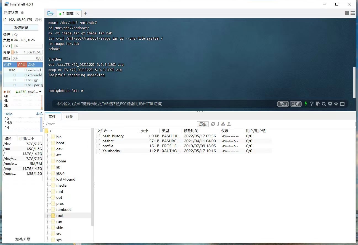Toggle terminal fullscreen window icon
358x245 pixels.
click(x=342, y=104)
